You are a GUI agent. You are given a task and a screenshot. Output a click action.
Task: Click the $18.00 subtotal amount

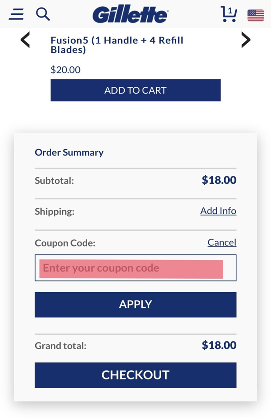[x=219, y=180]
